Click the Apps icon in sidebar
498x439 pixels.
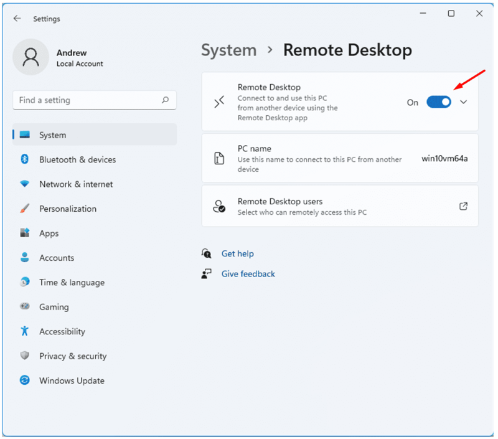pyautogui.click(x=25, y=233)
